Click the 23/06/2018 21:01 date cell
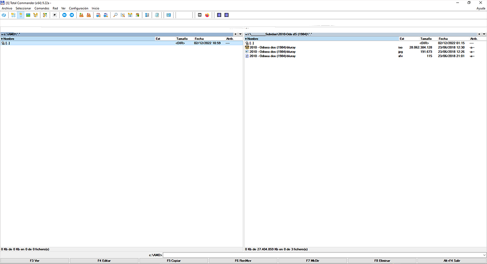Viewport: 487px width, 264px height. [x=451, y=56]
